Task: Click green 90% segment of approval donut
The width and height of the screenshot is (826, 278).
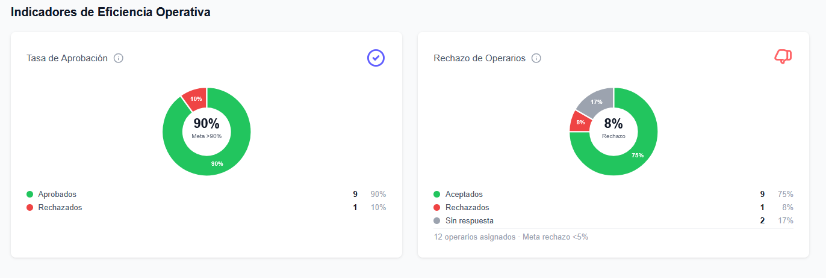Action: 217,164
